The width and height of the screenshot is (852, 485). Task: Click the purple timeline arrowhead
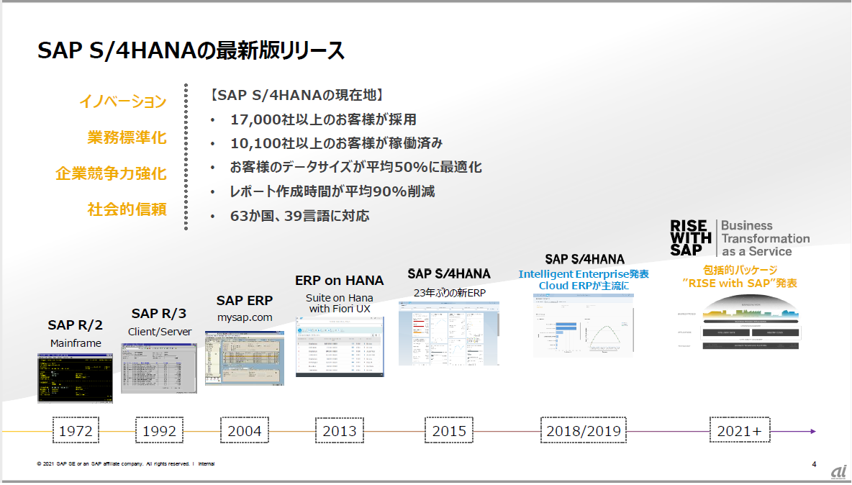pyautogui.click(x=813, y=431)
